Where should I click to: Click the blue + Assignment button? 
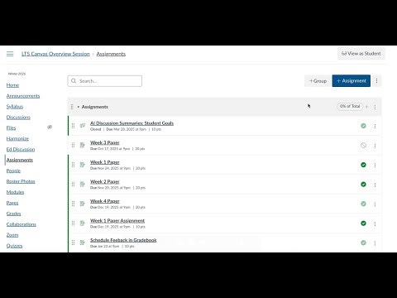(352, 81)
